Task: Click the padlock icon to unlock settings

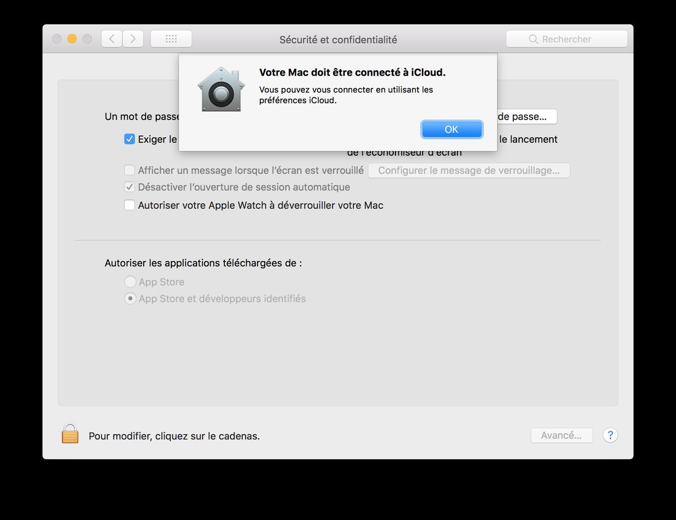Action: 70,434
